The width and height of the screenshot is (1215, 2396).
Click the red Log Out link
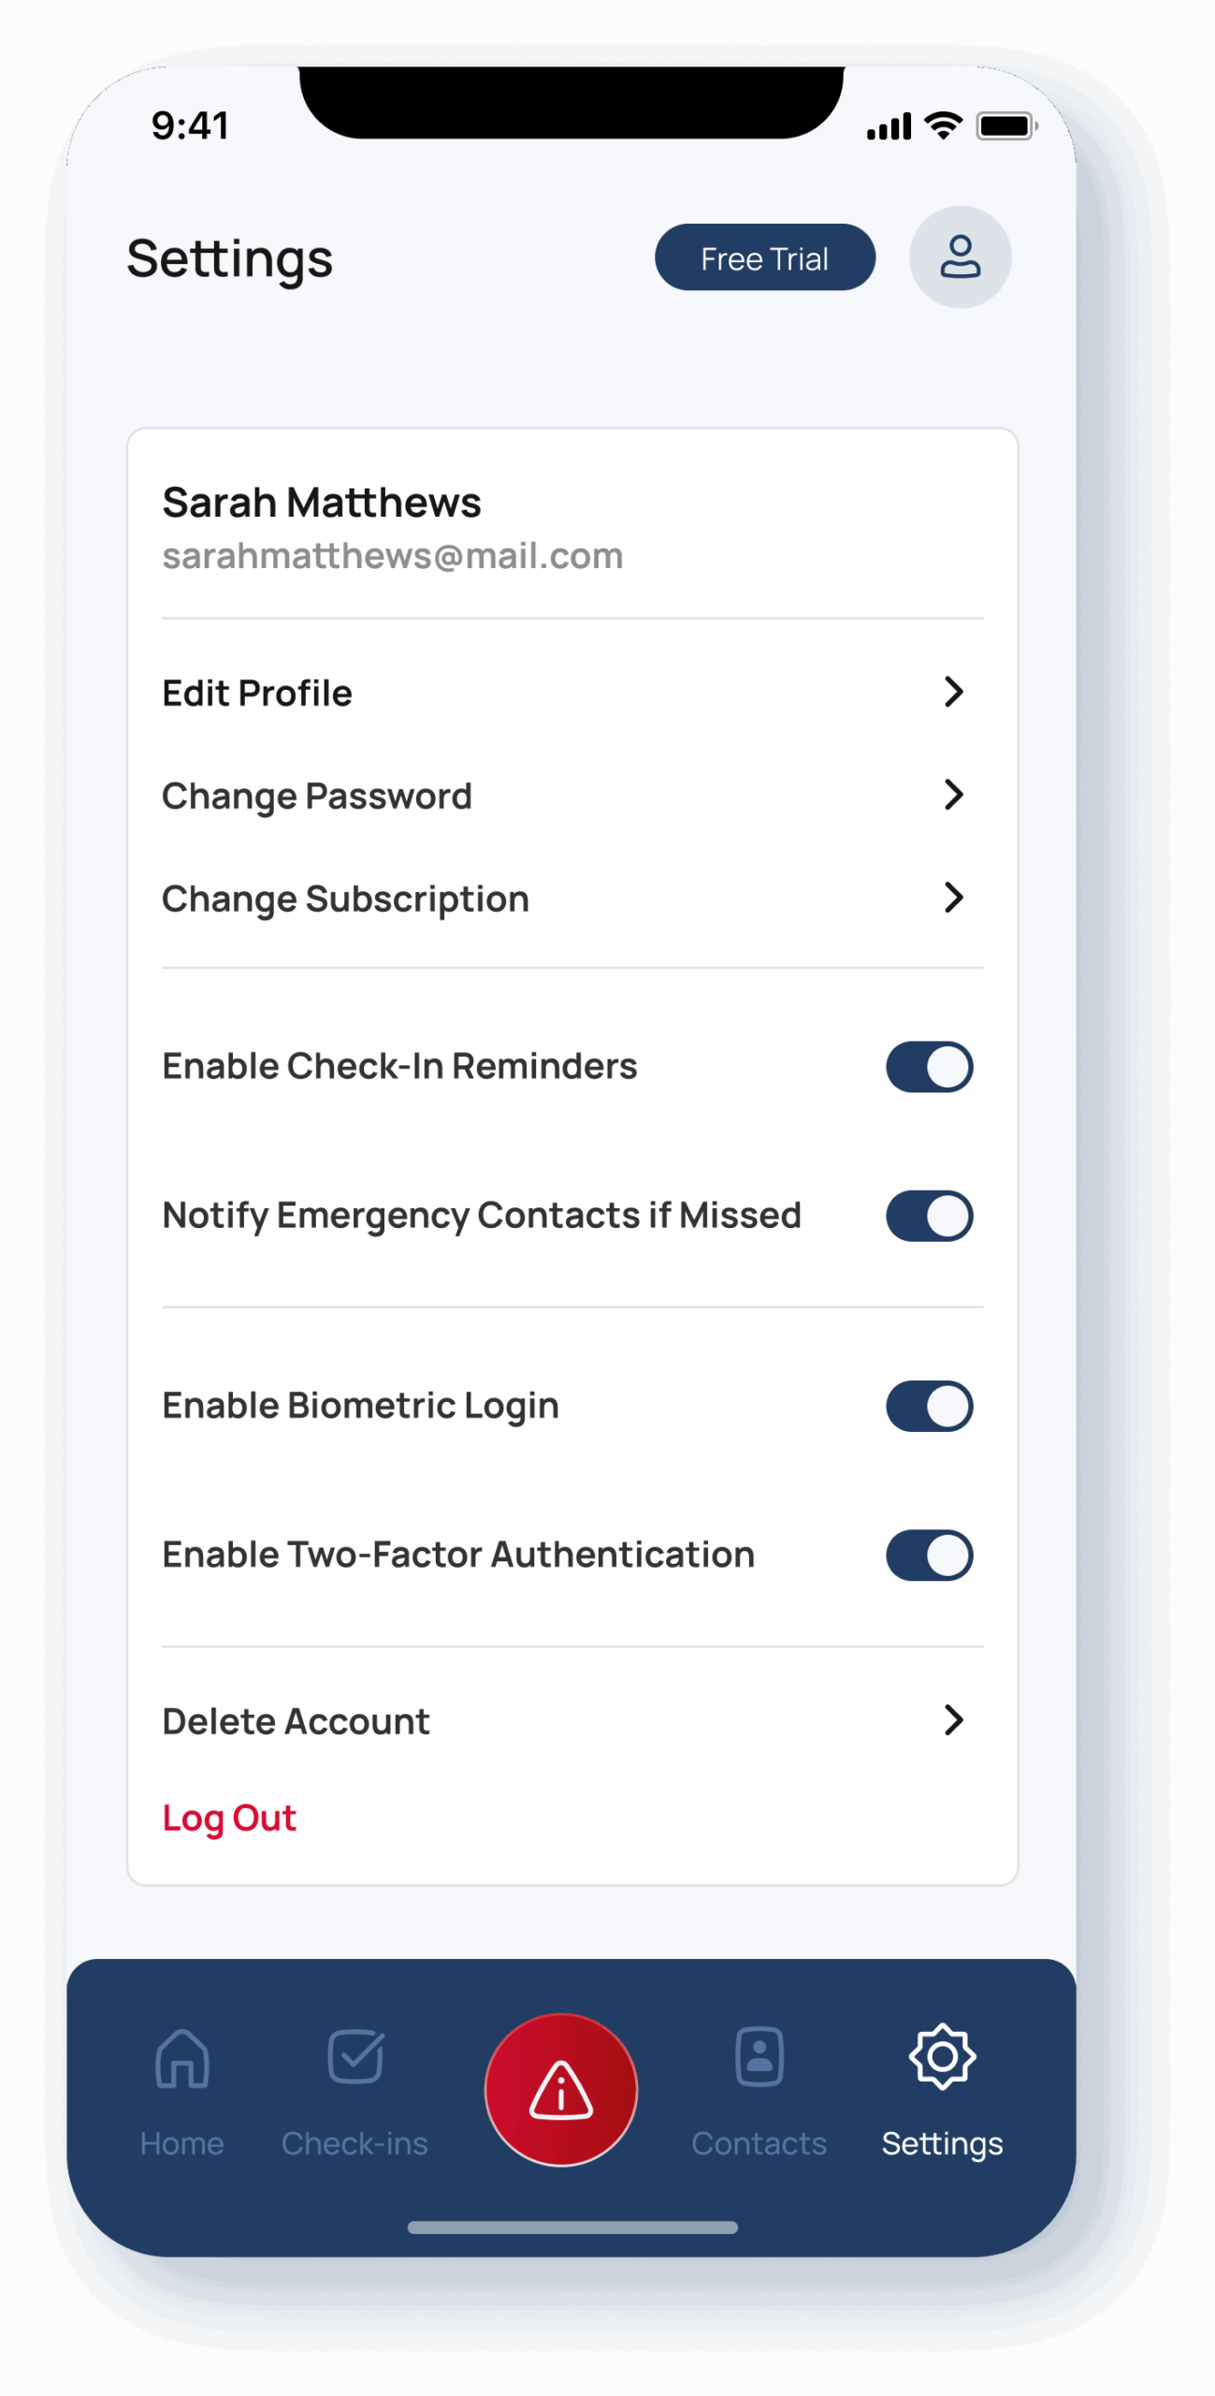(229, 1818)
